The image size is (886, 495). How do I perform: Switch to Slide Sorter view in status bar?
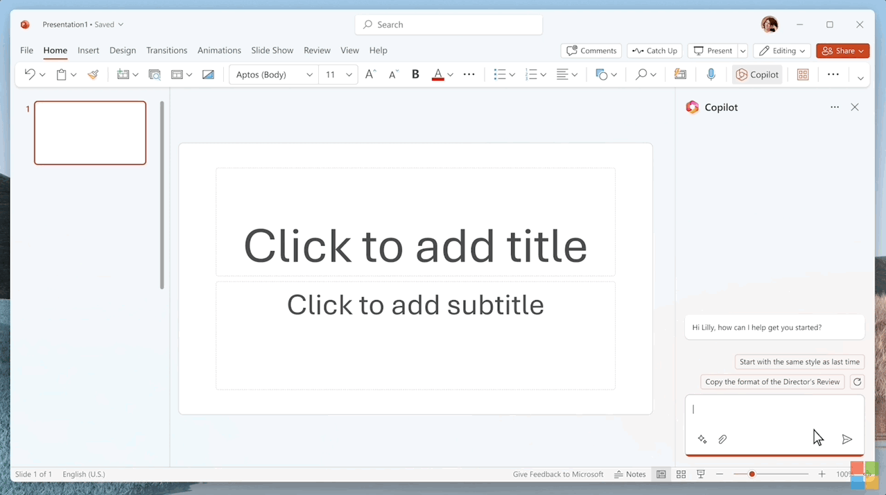pyautogui.click(x=681, y=474)
